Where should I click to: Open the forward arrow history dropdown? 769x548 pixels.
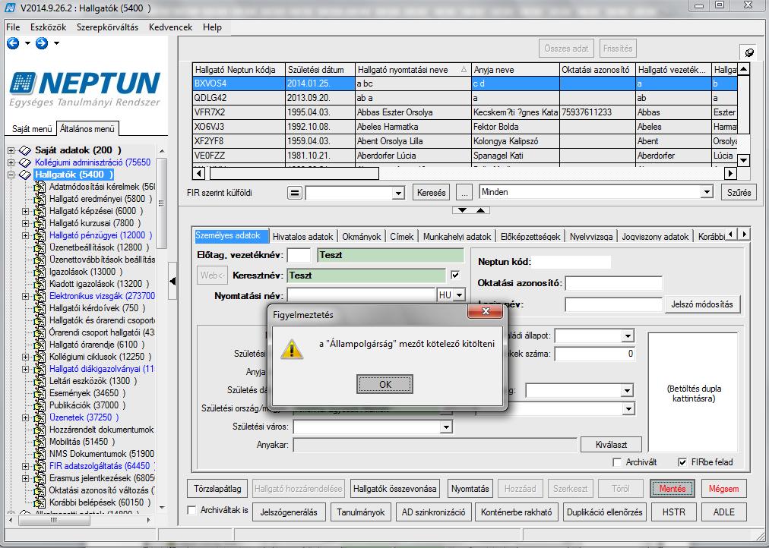(56, 43)
